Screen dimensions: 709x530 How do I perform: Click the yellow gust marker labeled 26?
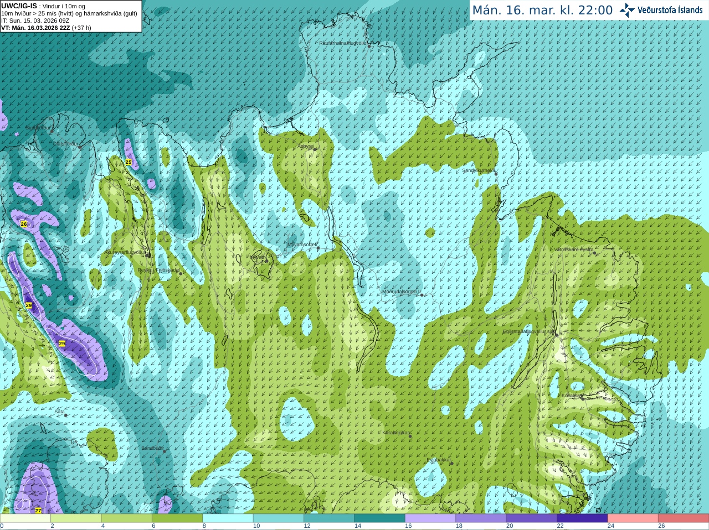(x=23, y=224)
